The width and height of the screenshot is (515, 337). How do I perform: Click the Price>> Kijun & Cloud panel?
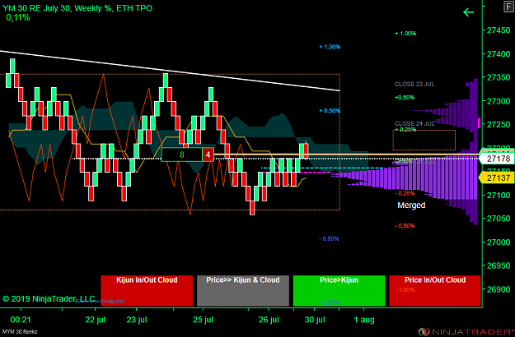243,291
